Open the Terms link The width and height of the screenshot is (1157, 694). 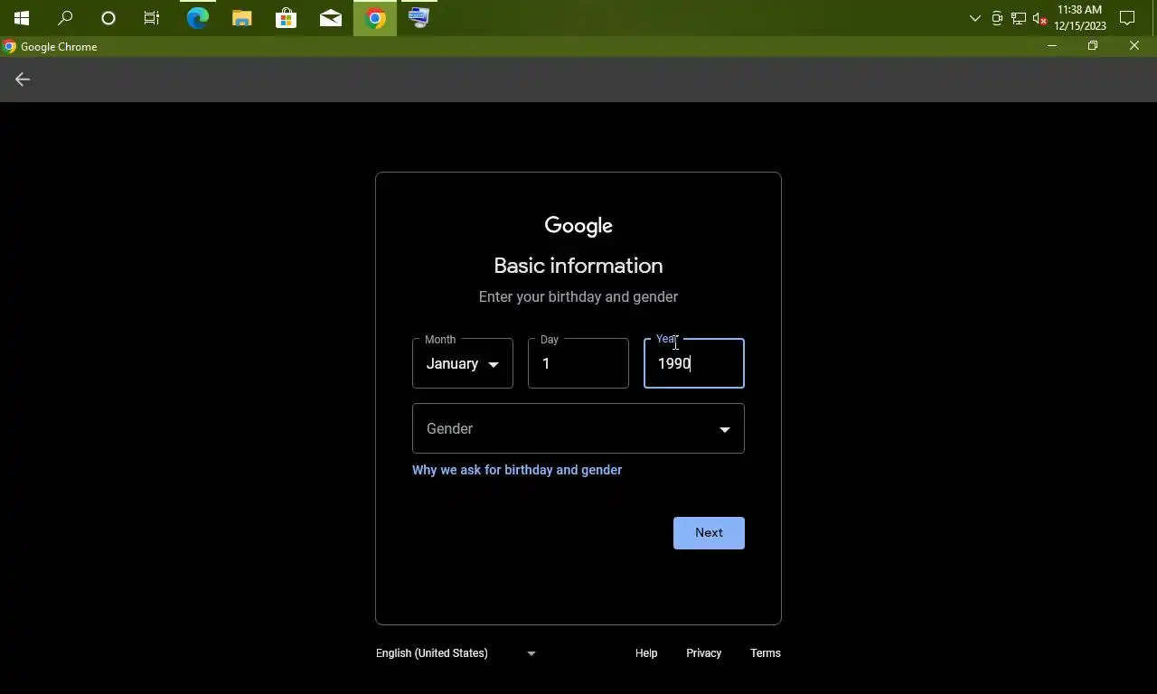766,653
